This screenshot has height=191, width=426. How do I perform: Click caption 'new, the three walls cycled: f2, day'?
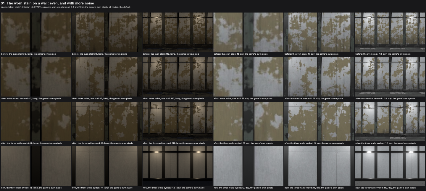coord(243,188)
